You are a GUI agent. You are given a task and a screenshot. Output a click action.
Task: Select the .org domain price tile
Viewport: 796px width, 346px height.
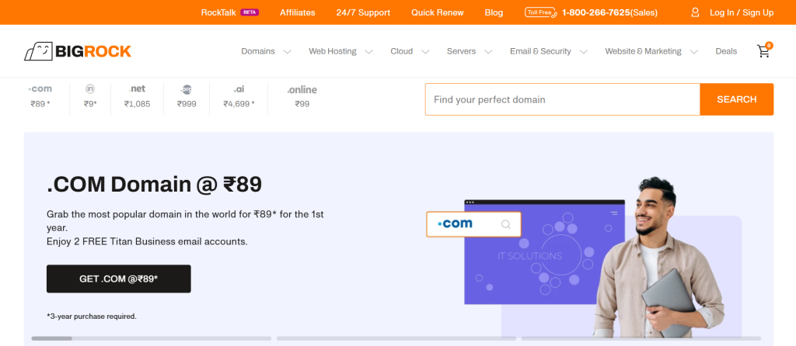(x=187, y=96)
